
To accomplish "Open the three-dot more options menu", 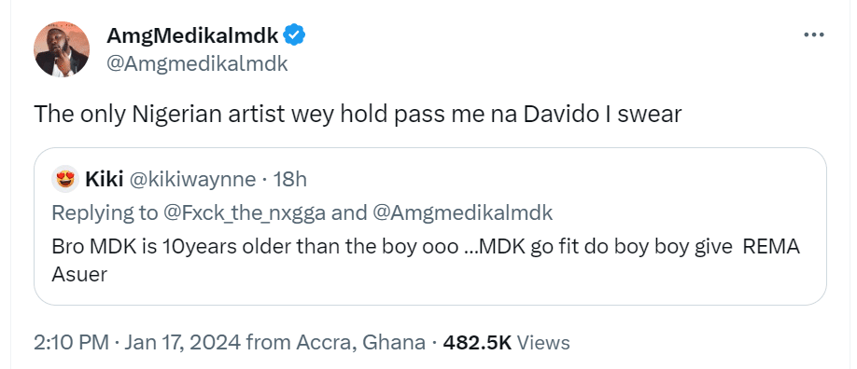I will coord(814,34).
